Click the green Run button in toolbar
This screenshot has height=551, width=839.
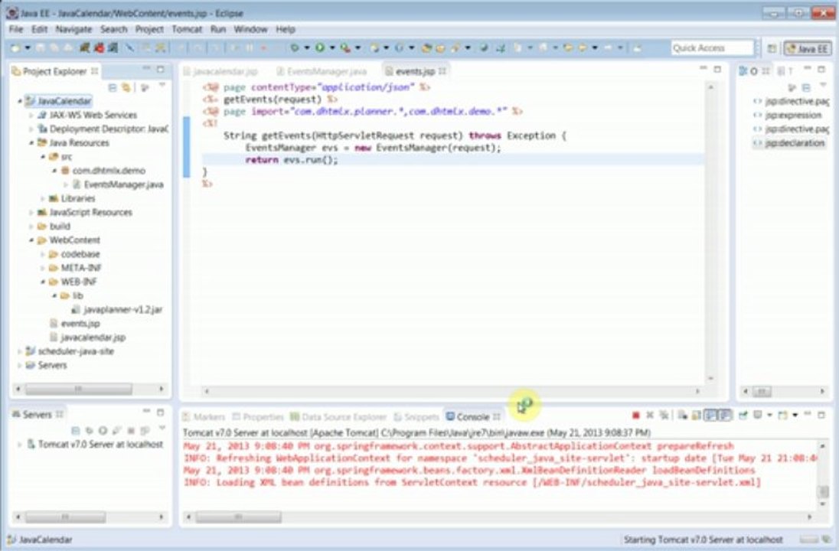point(319,48)
